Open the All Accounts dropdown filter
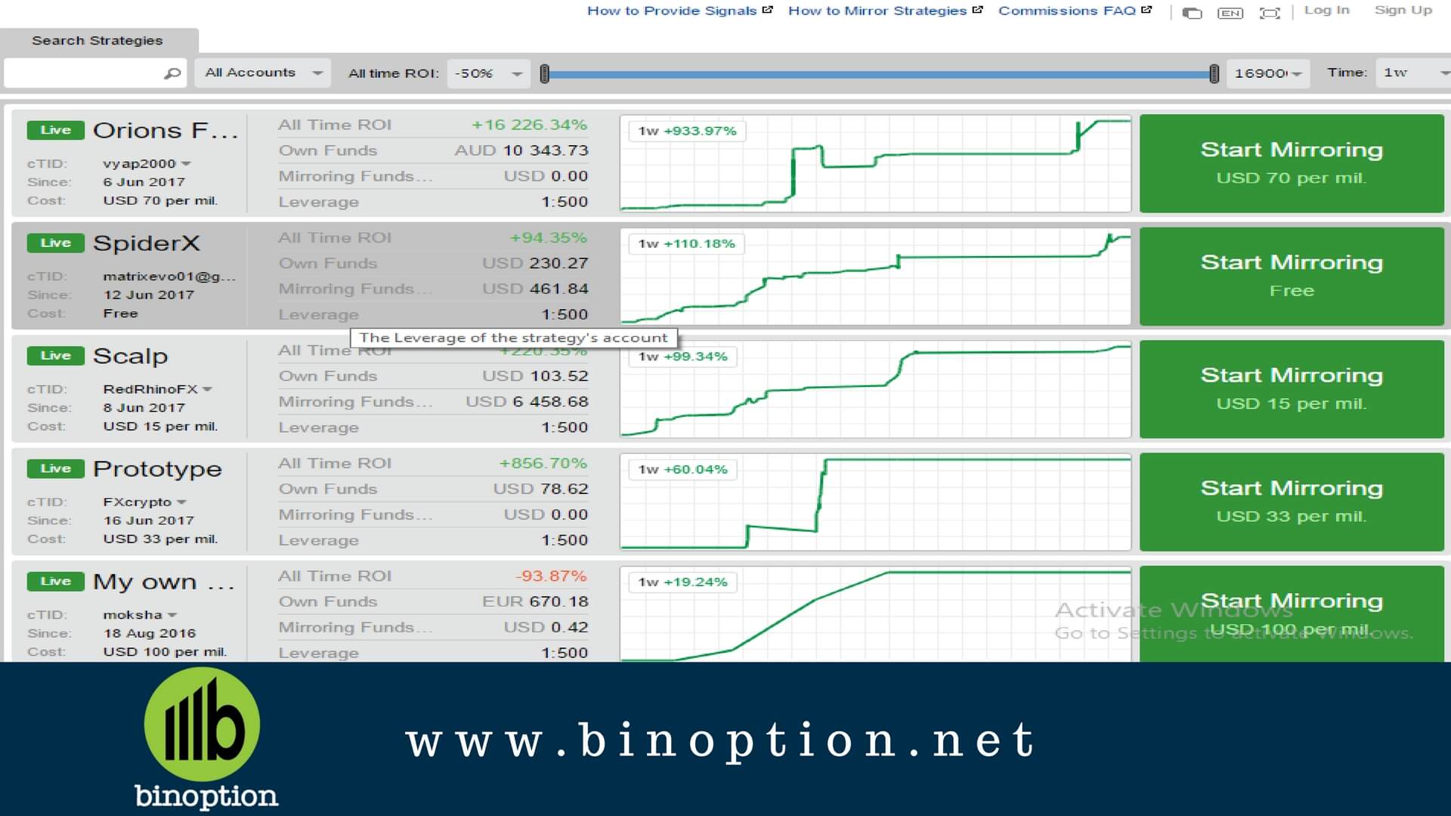 [262, 73]
